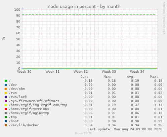Viewport: 167px width, 137px height.
Task: Select the /run/lock legend label
Action: pyautogui.click(x=18, y=97)
